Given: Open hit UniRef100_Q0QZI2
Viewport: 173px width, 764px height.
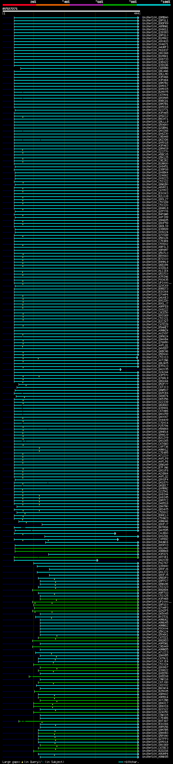Looking at the screenshot, I should 155,116.
